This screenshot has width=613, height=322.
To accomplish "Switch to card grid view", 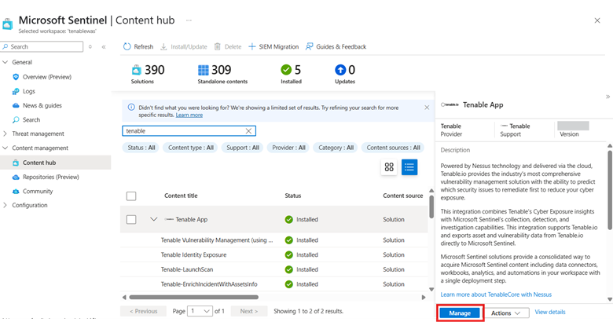I will (x=389, y=167).
